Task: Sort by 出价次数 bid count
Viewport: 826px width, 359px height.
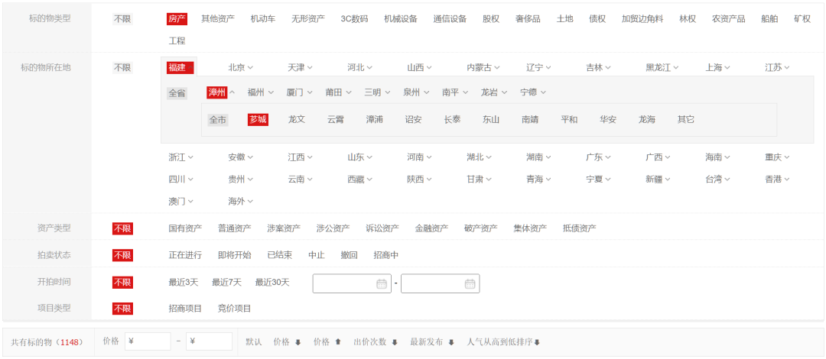Action: coord(376,342)
